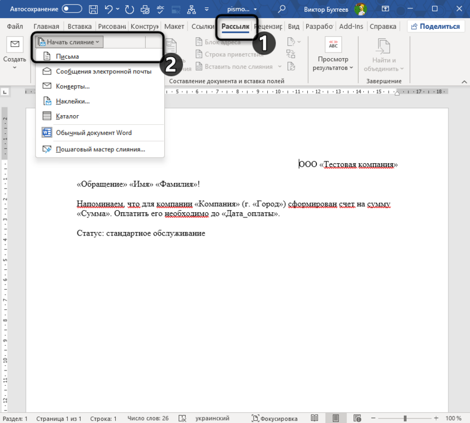Expand the Создать dropdown arrow

14,68
